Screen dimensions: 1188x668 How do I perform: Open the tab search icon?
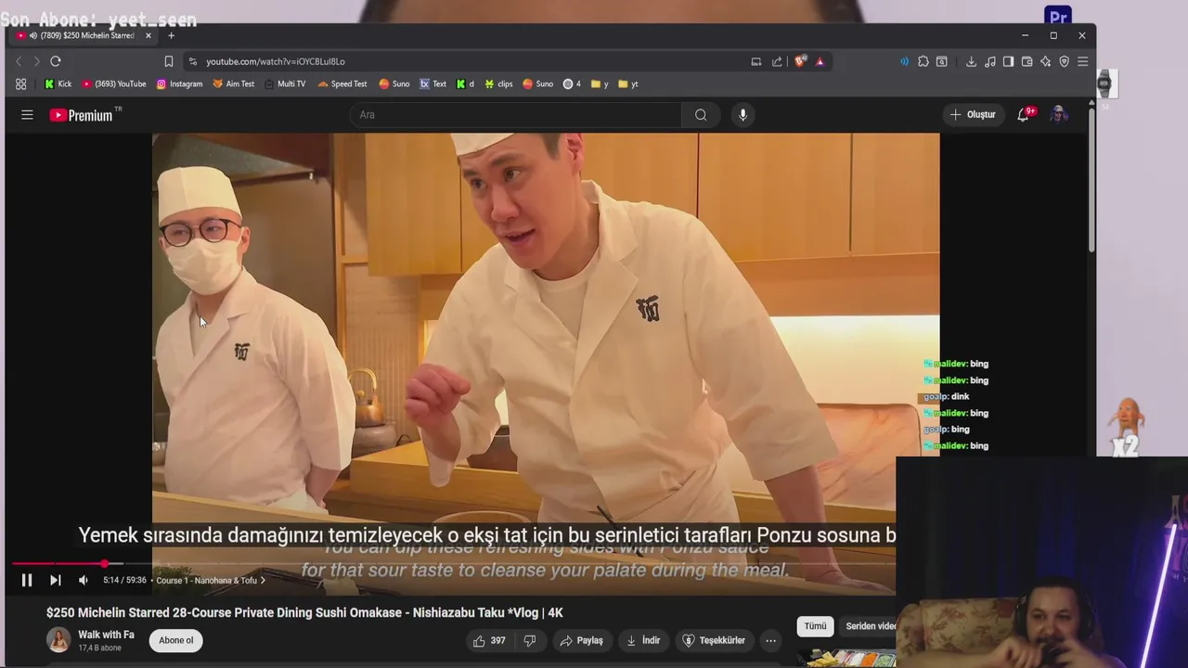pos(942,61)
